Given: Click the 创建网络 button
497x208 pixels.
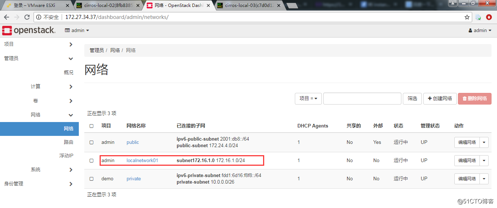Looking at the screenshot, I should point(440,98).
